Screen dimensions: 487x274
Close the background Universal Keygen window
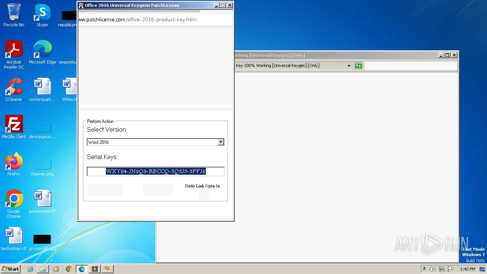coord(454,55)
